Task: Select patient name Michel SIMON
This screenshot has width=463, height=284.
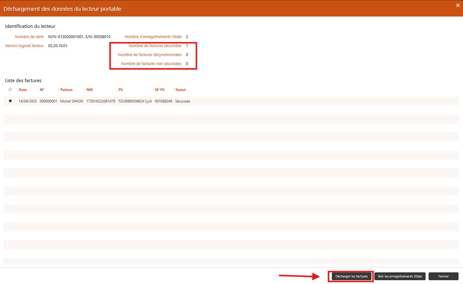Action: [71, 101]
